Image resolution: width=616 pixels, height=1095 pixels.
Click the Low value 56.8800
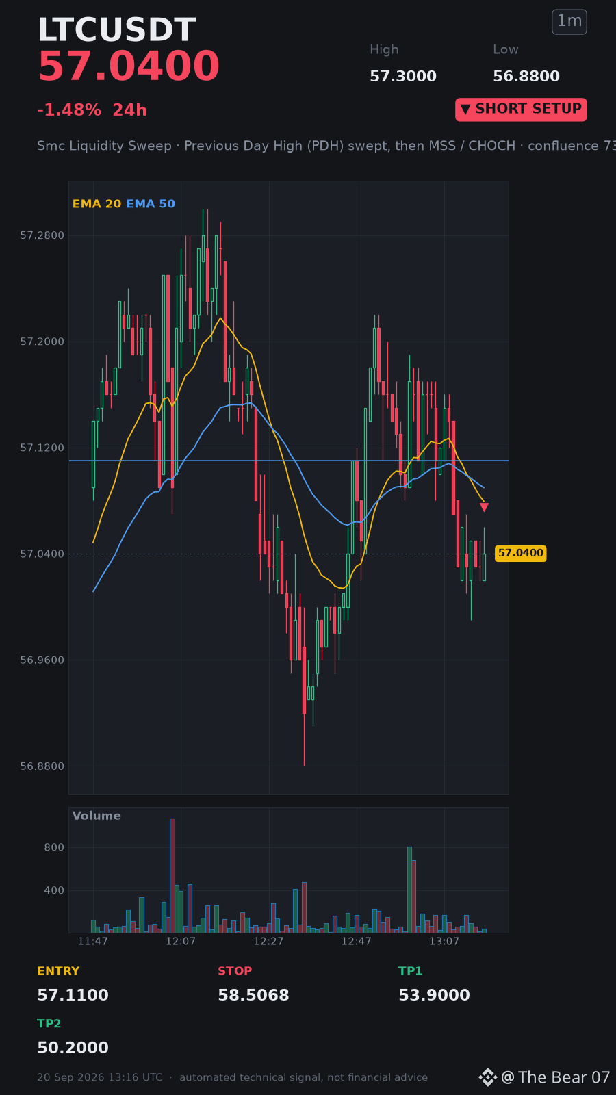526,77
